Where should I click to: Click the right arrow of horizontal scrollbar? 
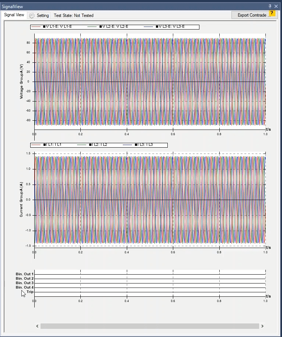(x=262, y=326)
